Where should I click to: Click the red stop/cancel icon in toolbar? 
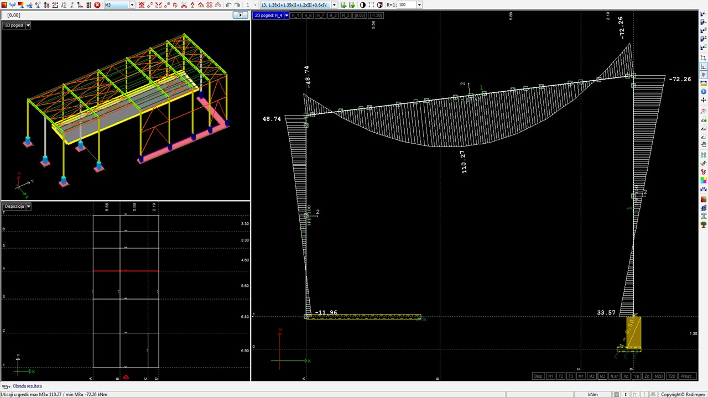click(x=97, y=5)
